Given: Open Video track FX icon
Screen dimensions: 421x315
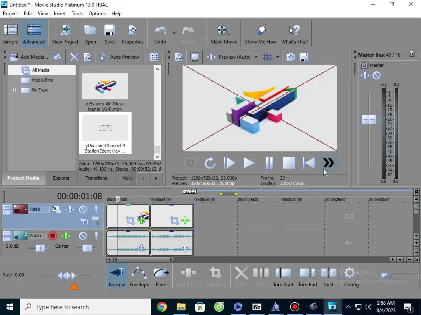Looking at the screenshot, I should click(70, 209).
